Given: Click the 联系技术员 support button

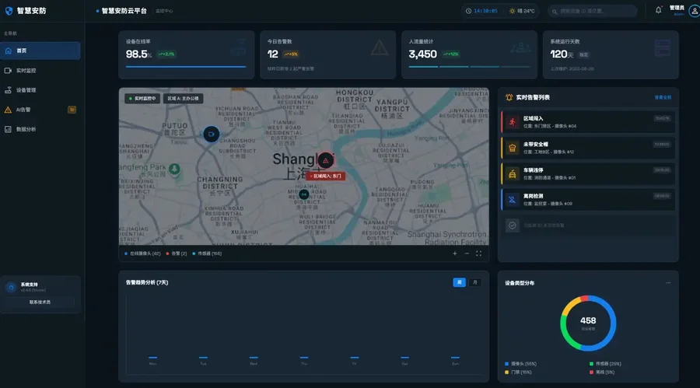Looking at the screenshot, I should point(40,302).
